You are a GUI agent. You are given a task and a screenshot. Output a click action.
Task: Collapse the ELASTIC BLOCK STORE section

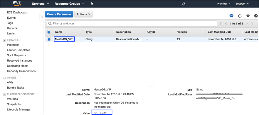click(x=5, y=95)
